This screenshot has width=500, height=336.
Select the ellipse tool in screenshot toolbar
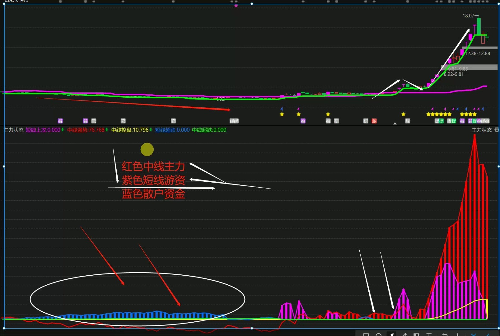click(x=379, y=335)
